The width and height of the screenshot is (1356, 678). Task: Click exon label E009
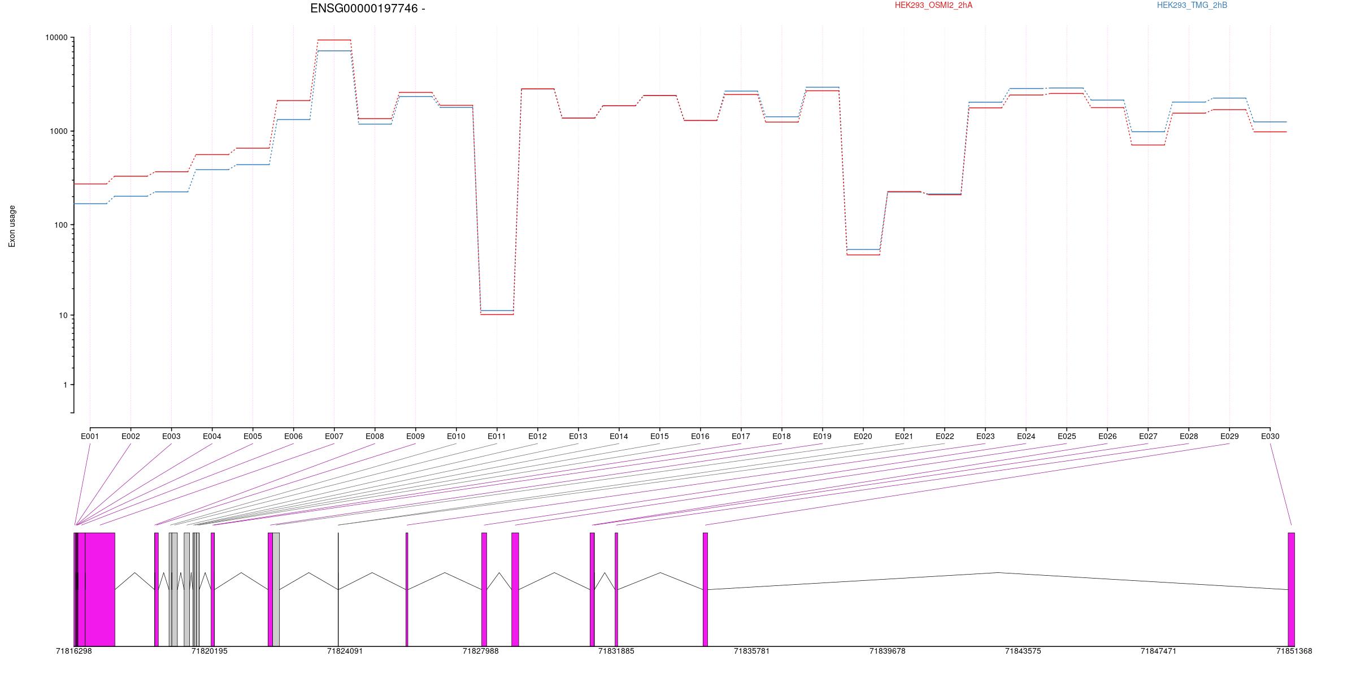click(415, 436)
